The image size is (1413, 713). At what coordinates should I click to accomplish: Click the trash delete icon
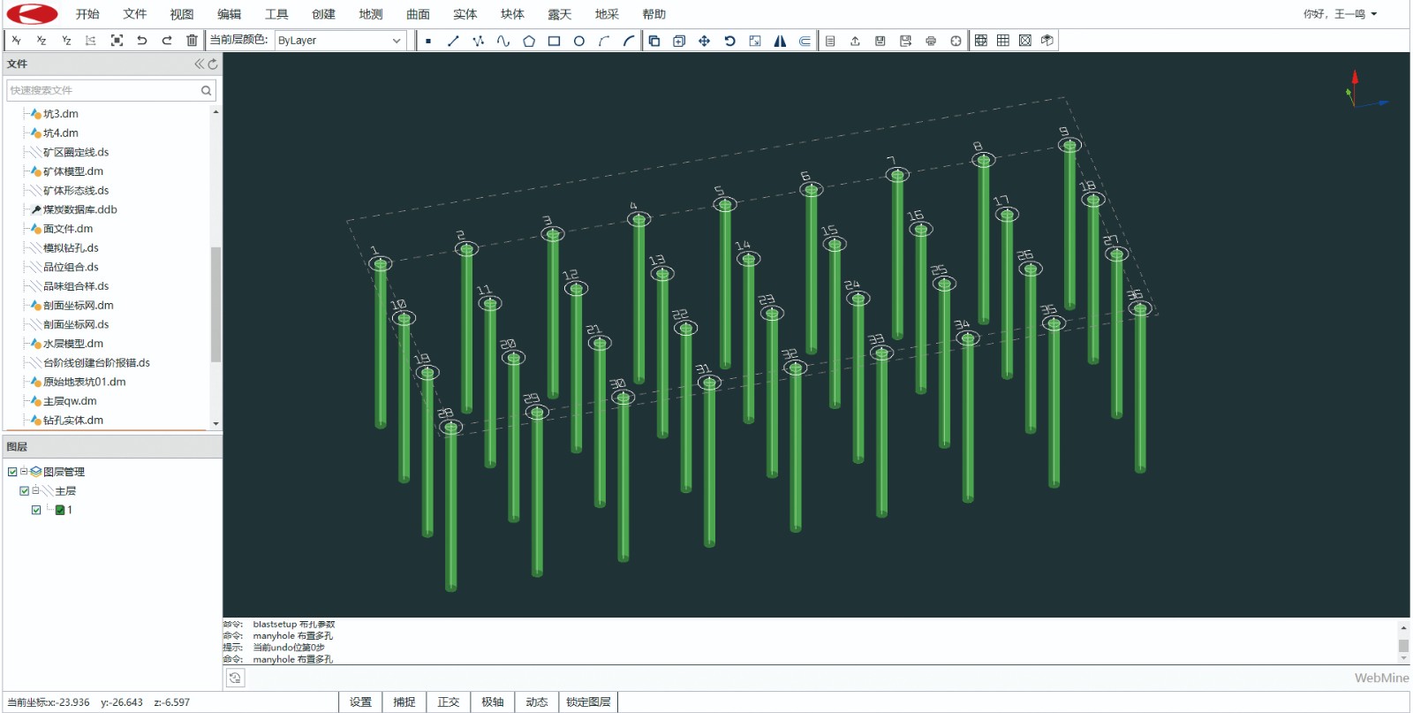192,41
